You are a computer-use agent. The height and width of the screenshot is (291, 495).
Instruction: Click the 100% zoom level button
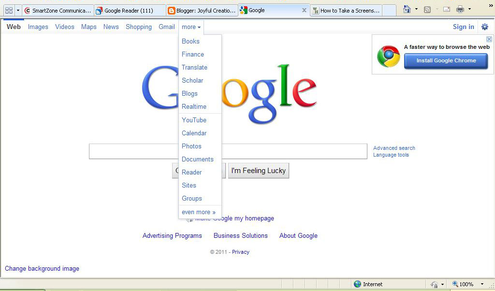coord(463,284)
